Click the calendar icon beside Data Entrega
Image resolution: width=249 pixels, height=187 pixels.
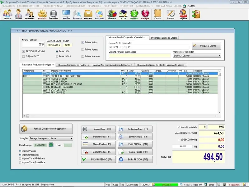pyautogui.click(x=51, y=145)
